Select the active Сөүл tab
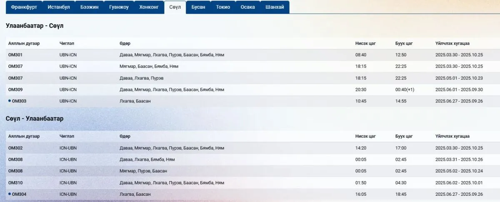This screenshot has width=500, height=202. [175, 7]
